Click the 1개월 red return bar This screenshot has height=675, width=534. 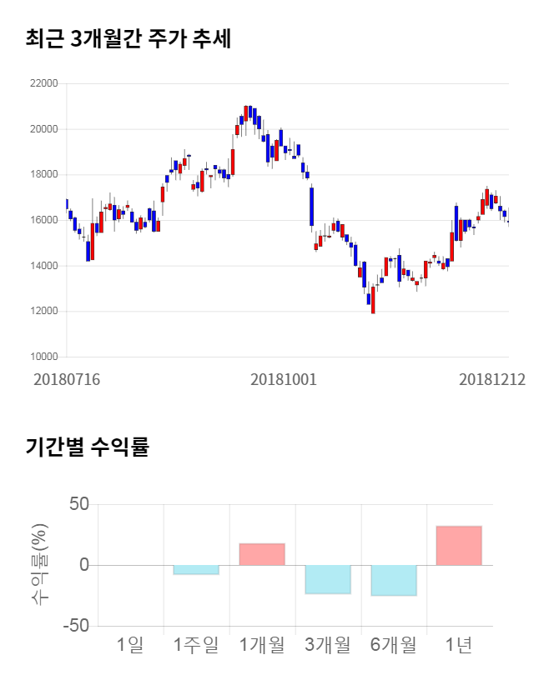tap(262, 554)
